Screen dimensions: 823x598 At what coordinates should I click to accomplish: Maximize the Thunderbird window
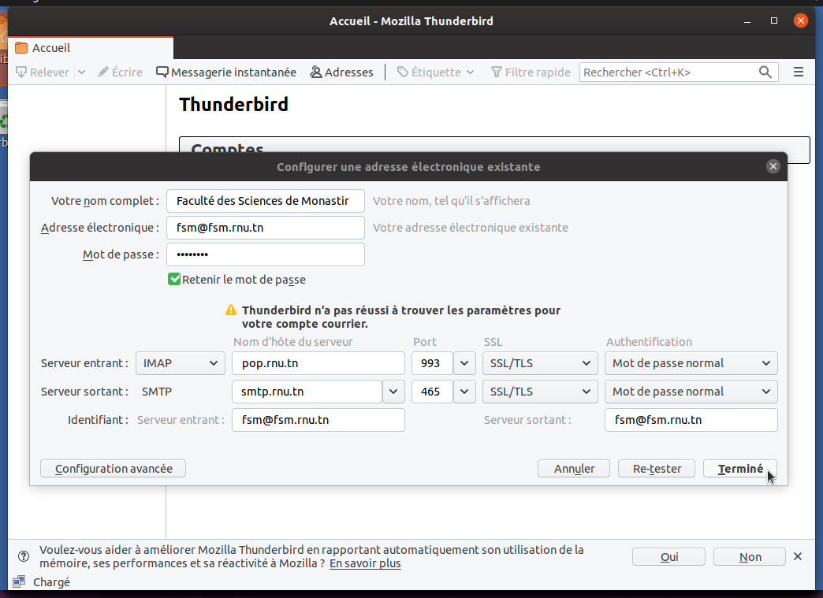773,21
